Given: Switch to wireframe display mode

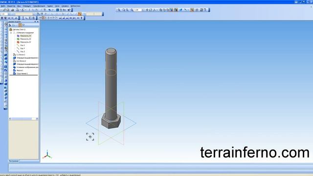Looking at the screenshot, I should pos(161,10).
